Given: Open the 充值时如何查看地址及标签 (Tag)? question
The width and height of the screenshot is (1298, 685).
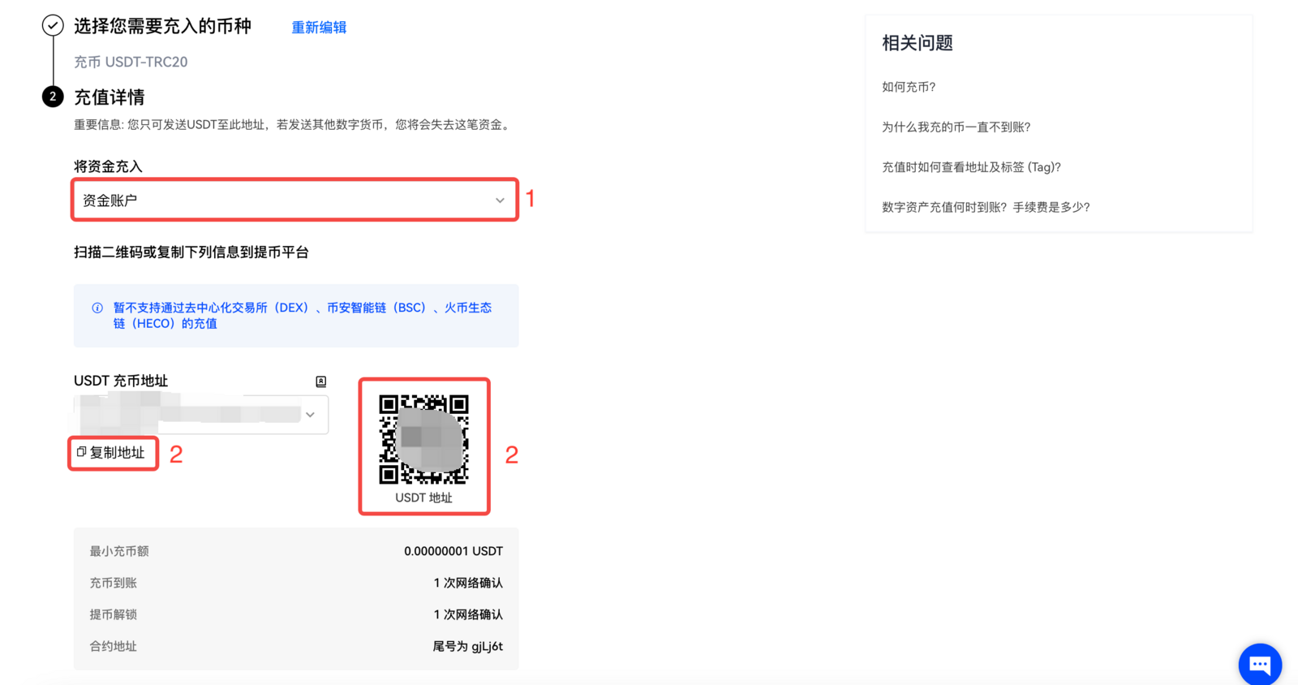Looking at the screenshot, I should tap(971, 167).
